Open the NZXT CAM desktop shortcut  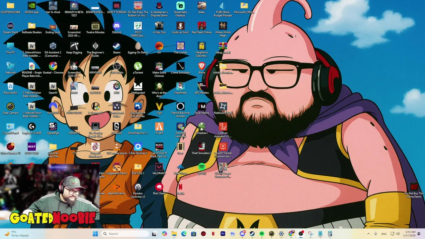(x=32, y=149)
